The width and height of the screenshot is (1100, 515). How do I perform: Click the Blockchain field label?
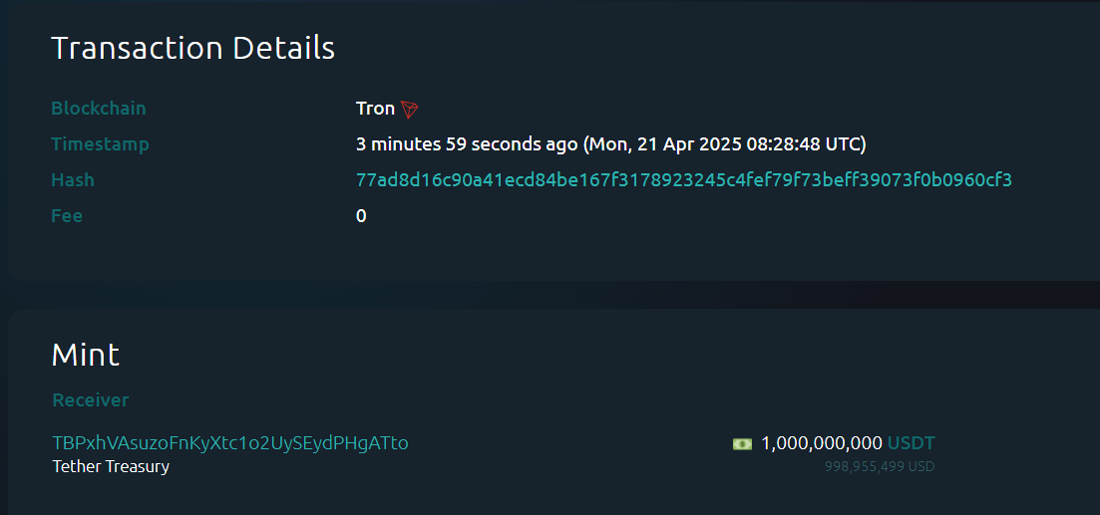pyautogui.click(x=99, y=109)
